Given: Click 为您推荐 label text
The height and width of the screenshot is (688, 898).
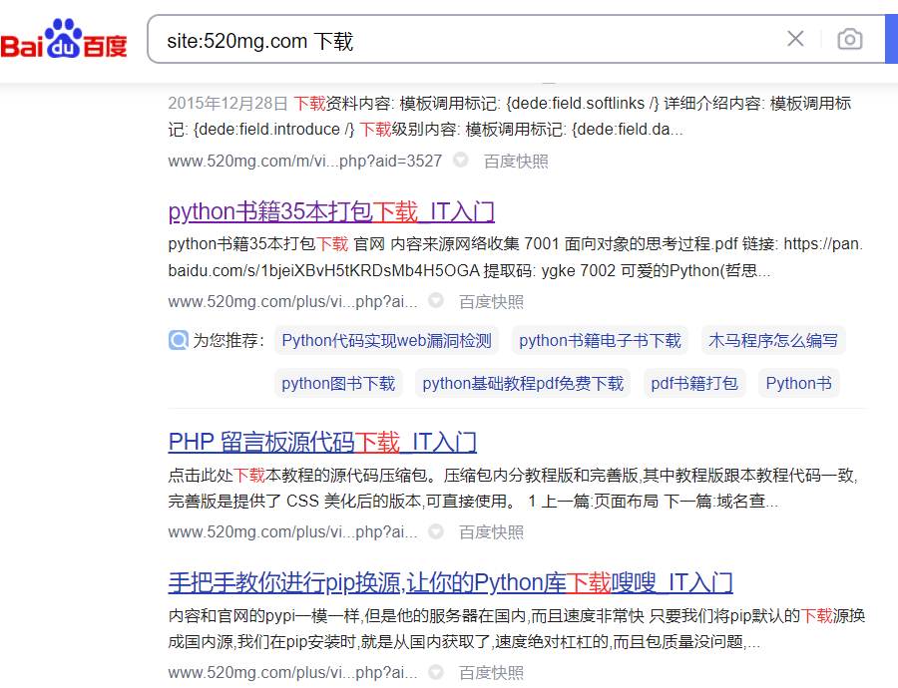Looking at the screenshot, I should (x=228, y=341).
